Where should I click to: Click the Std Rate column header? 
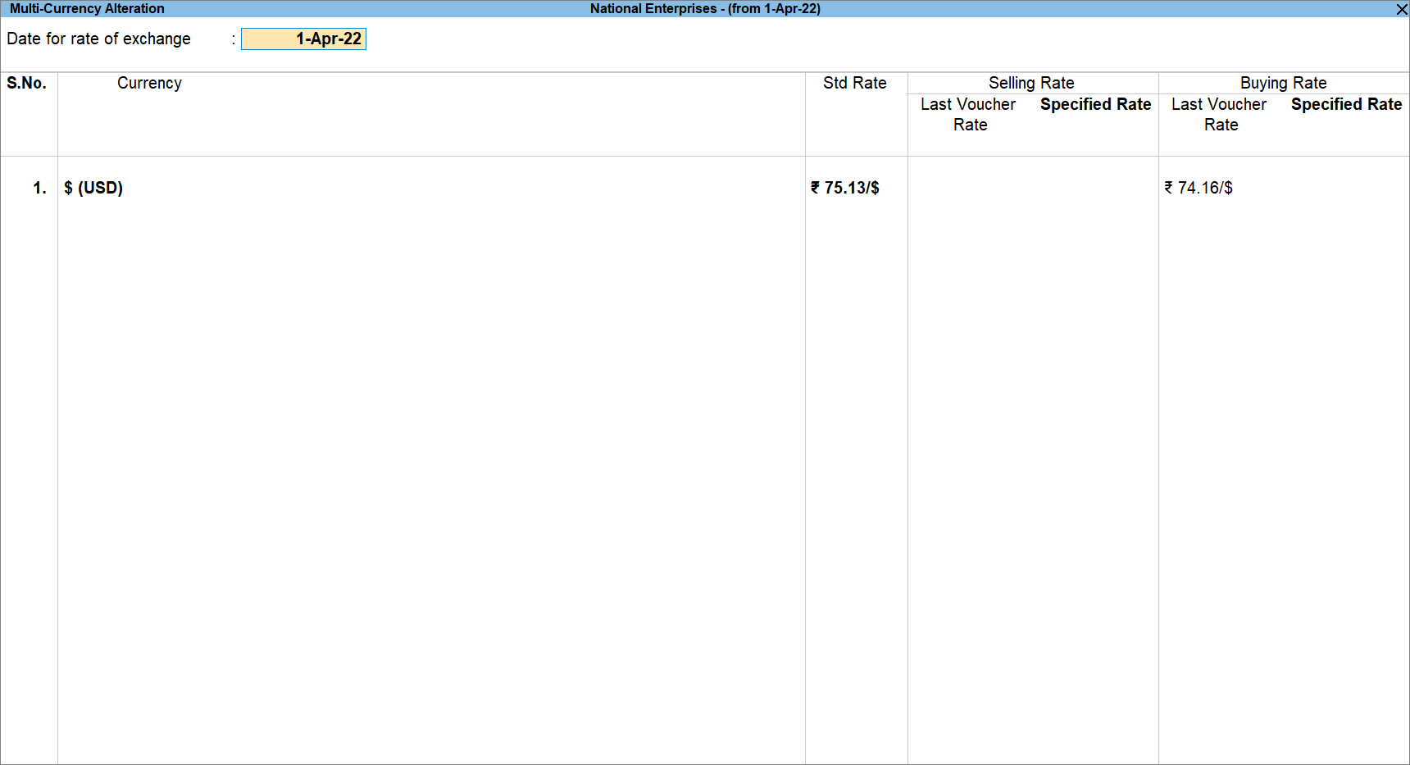click(855, 83)
